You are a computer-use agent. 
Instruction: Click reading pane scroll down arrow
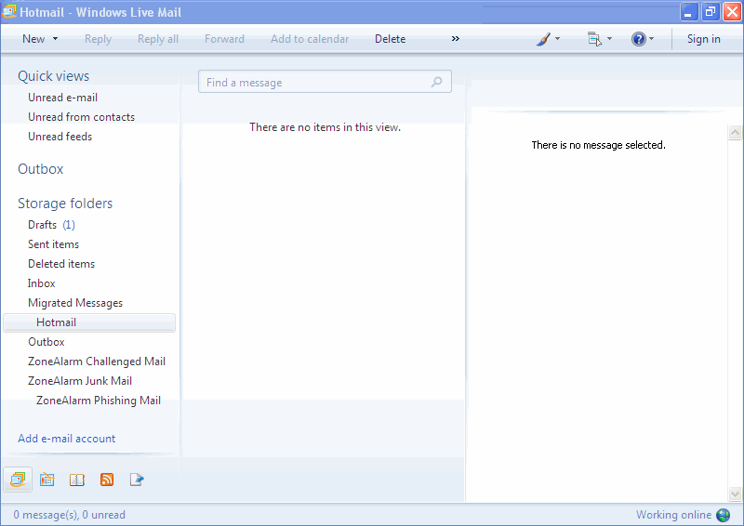(735, 493)
